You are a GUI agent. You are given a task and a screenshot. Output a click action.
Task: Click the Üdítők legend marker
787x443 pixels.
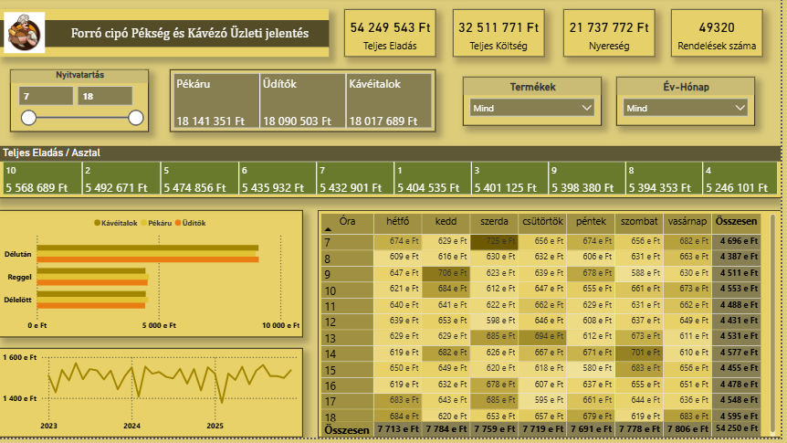point(178,223)
